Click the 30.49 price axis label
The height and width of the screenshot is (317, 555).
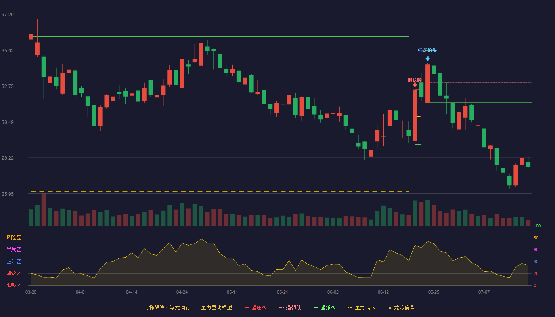[x=8, y=122]
